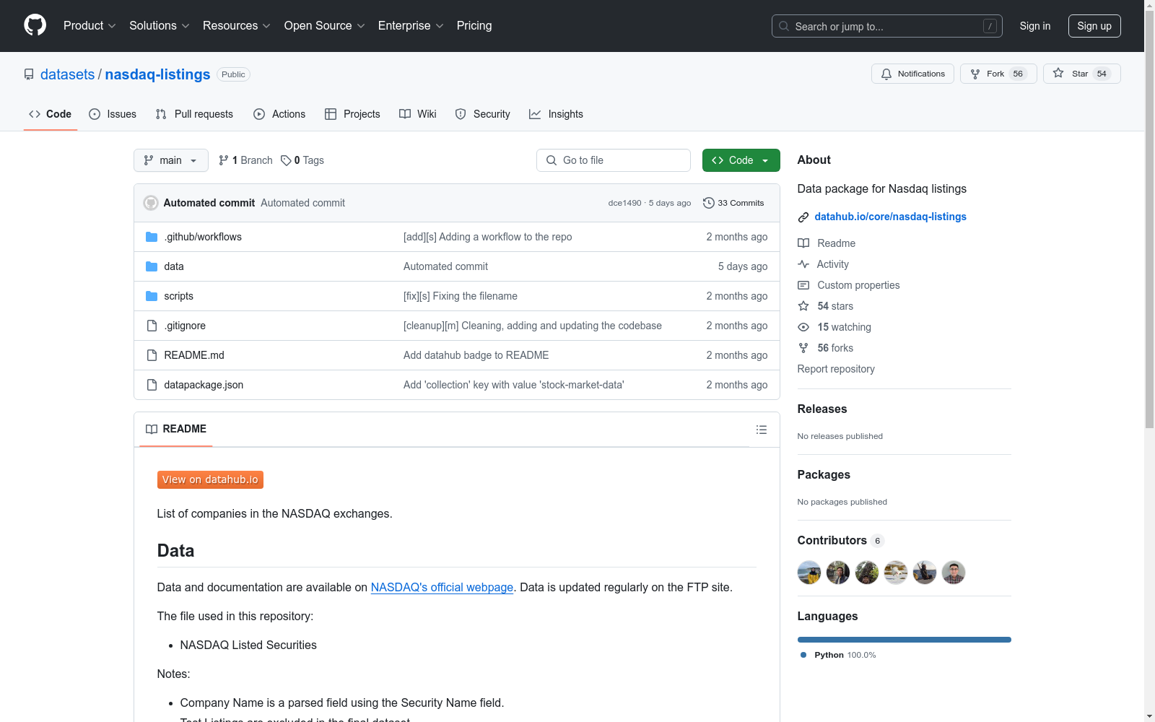1155x722 pixels.
Task: Open NASDAQ's official webpage link
Action: pyautogui.click(x=442, y=587)
